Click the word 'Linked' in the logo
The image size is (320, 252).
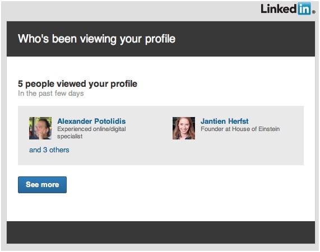279,9
